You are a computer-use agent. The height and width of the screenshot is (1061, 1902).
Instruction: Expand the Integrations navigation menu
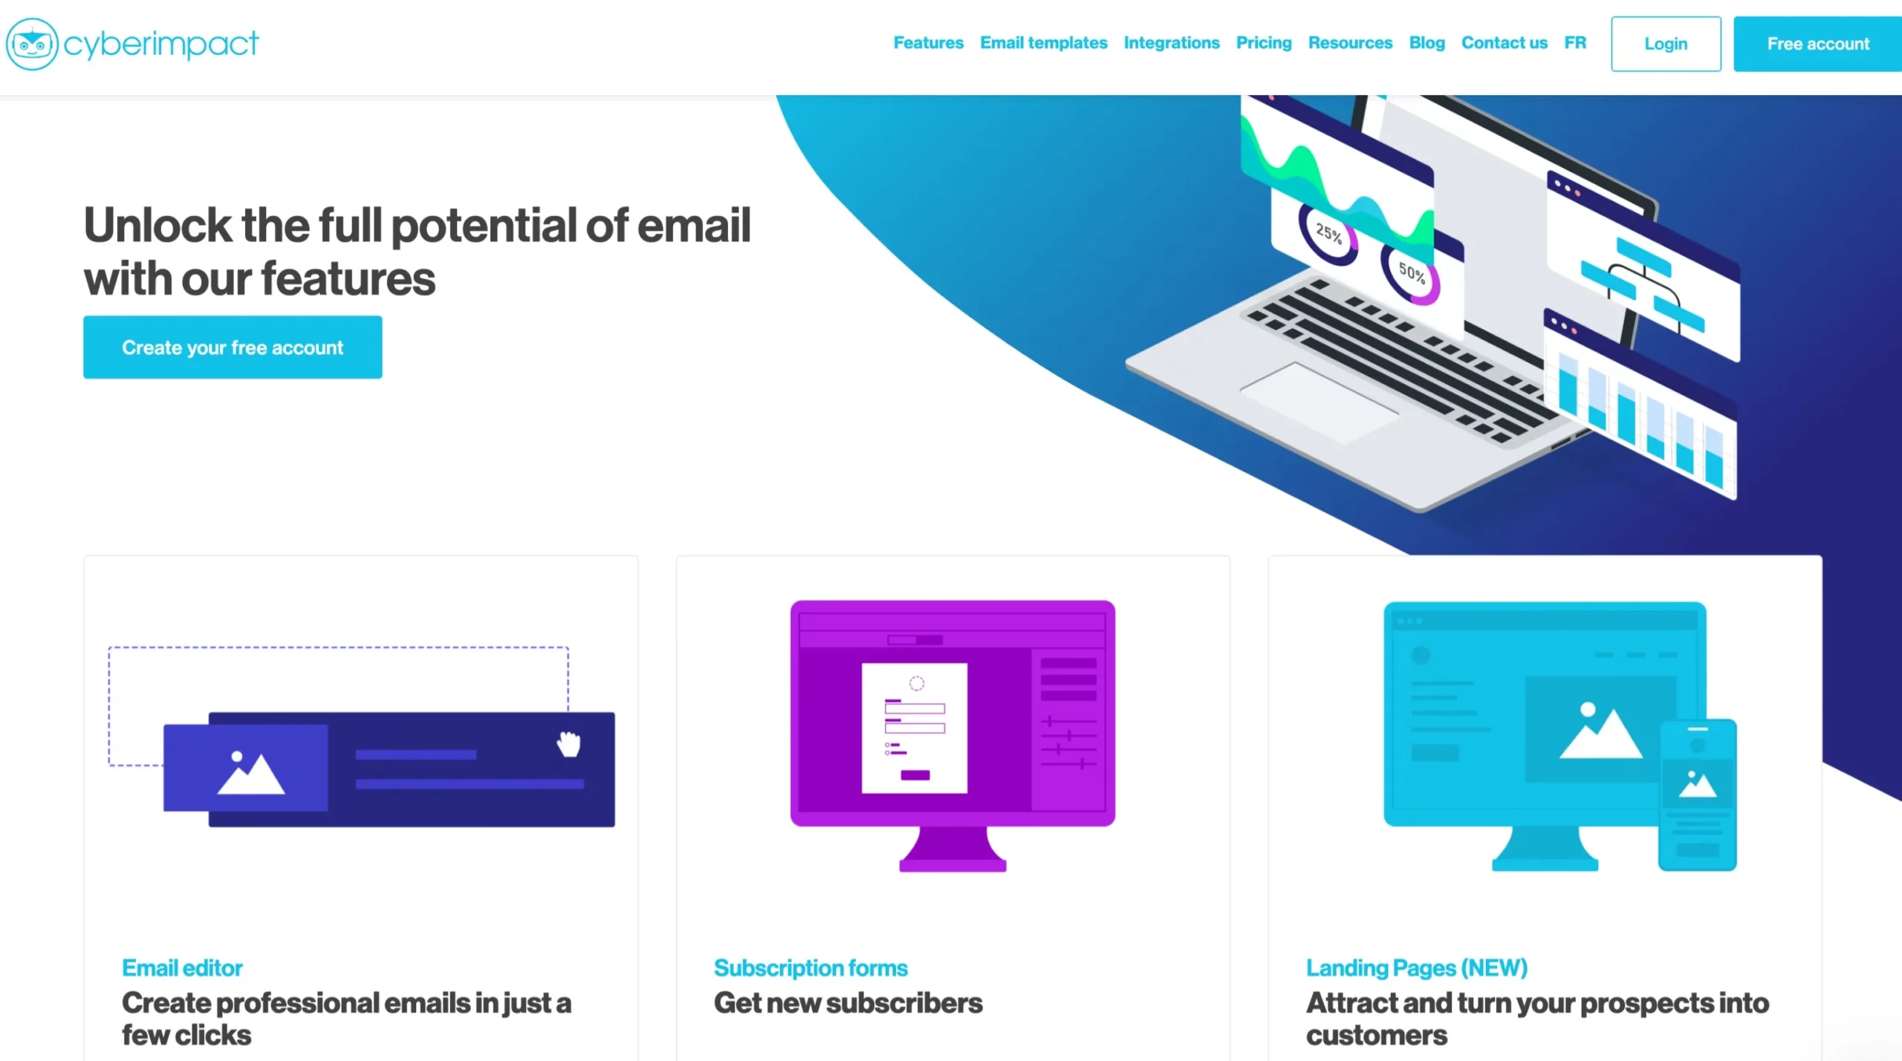click(x=1172, y=43)
